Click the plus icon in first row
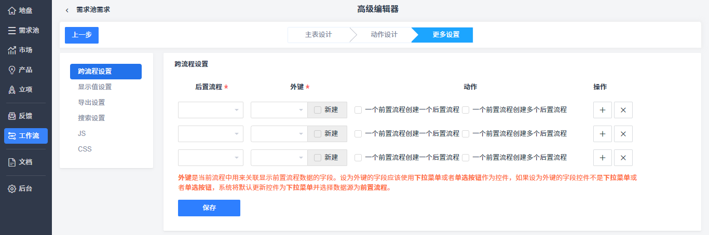709x235 pixels. click(603, 110)
